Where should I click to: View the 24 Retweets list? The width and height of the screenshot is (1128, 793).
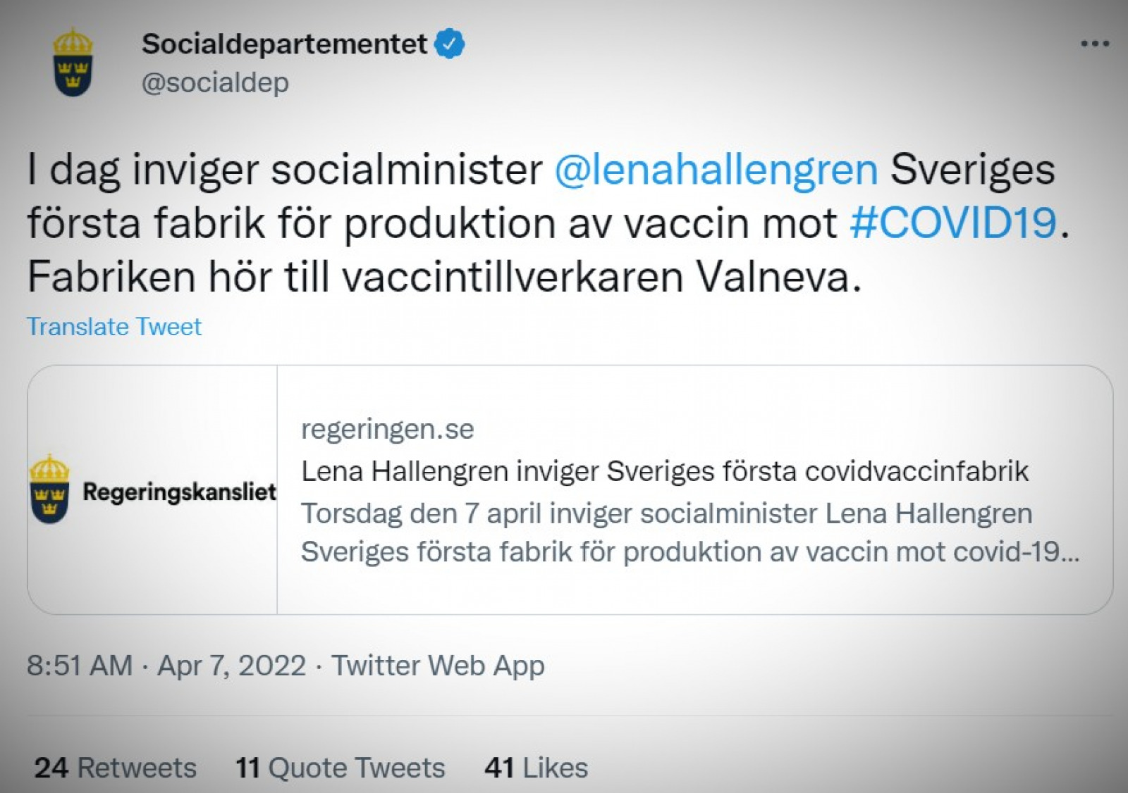pos(116,768)
